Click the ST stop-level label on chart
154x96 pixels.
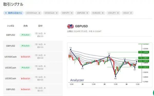point(144,67)
